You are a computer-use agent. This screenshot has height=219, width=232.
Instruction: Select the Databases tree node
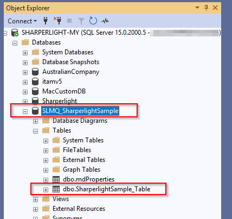click(x=47, y=42)
